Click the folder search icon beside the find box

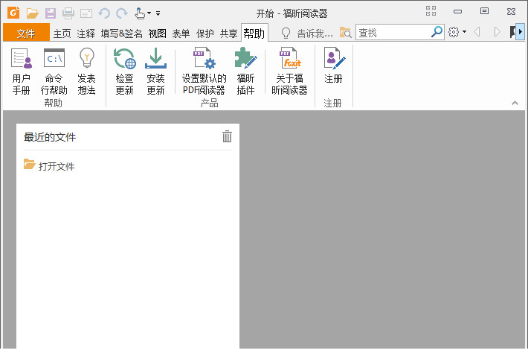346,32
